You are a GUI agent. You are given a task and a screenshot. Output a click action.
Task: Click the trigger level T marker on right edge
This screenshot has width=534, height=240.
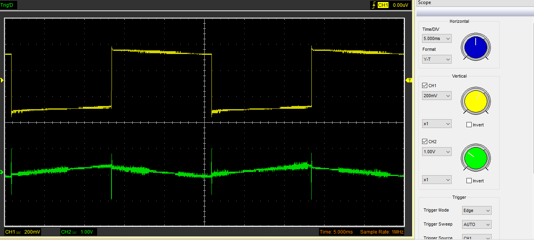coord(409,80)
